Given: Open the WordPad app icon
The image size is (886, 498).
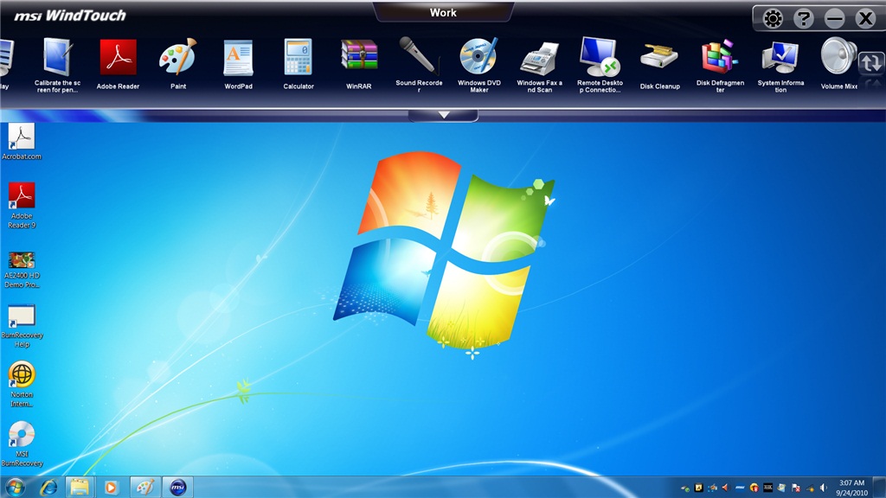Looking at the screenshot, I should point(238,59).
